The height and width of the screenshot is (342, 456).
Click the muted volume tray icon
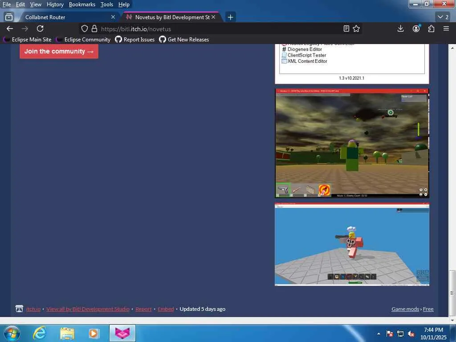[x=411, y=334]
